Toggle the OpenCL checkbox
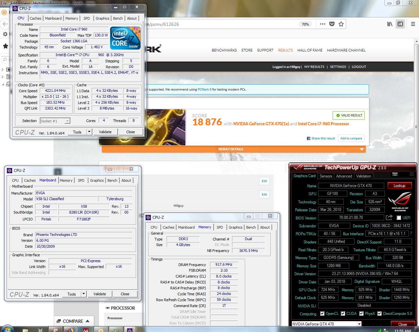Viewport: 419px width, 332px height. (322, 314)
